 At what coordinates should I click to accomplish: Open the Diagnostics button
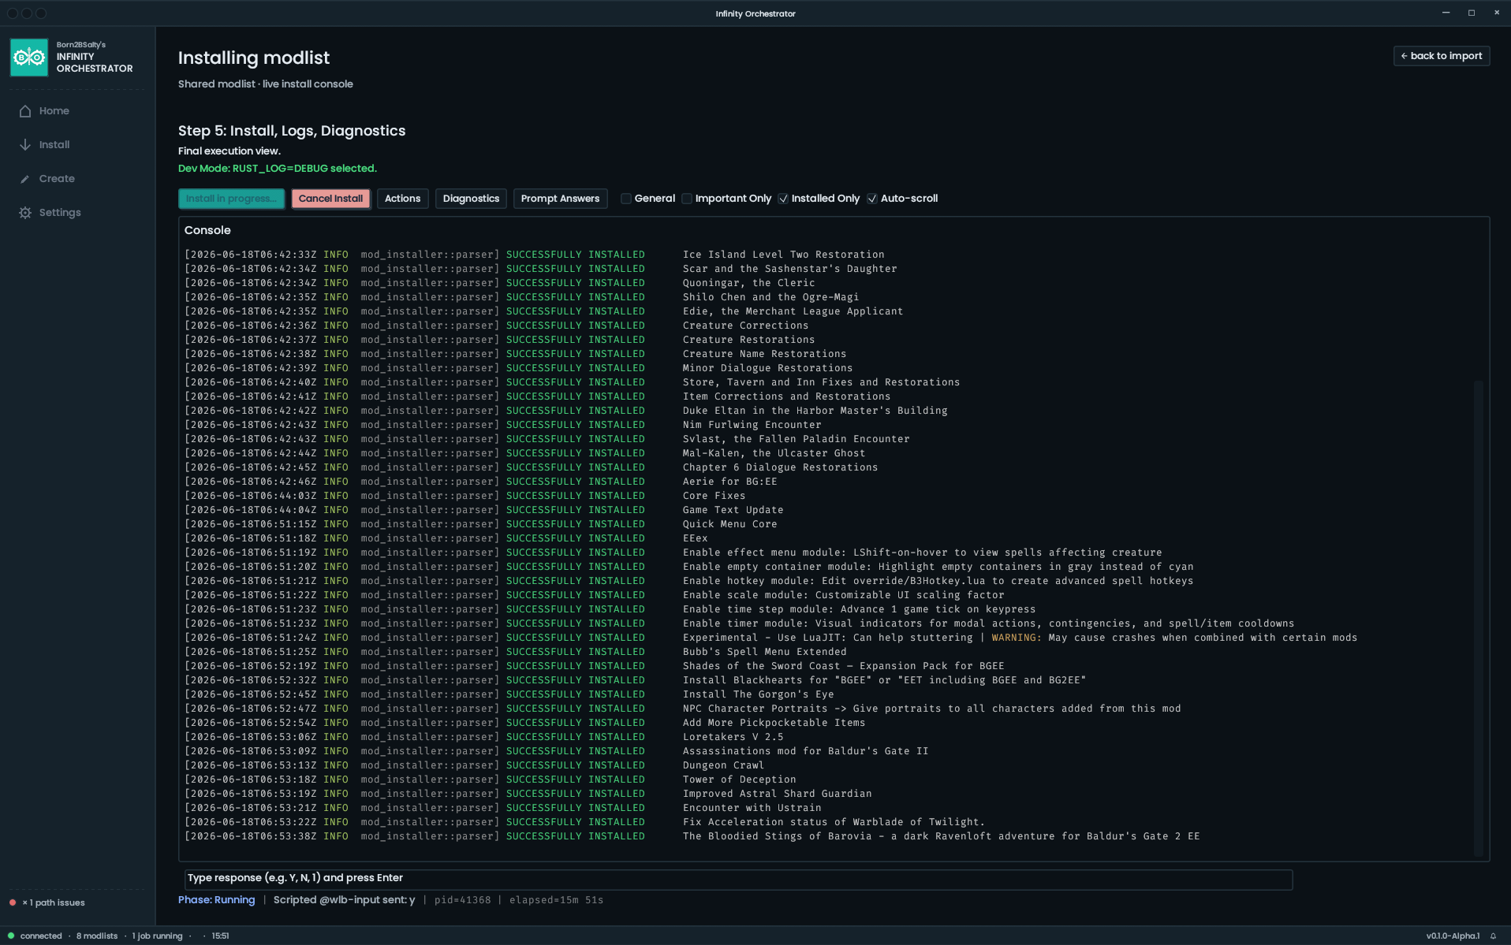[471, 199]
